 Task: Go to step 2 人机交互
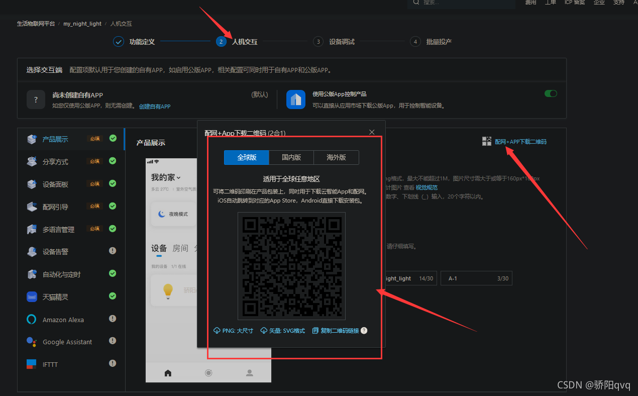point(237,42)
